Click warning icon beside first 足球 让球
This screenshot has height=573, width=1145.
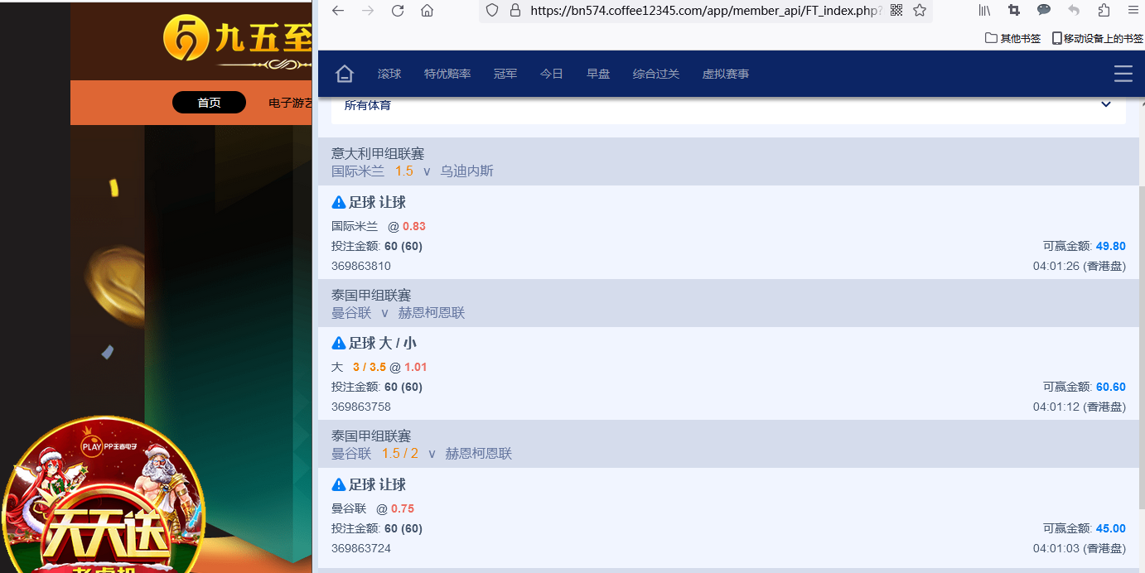[338, 202]
